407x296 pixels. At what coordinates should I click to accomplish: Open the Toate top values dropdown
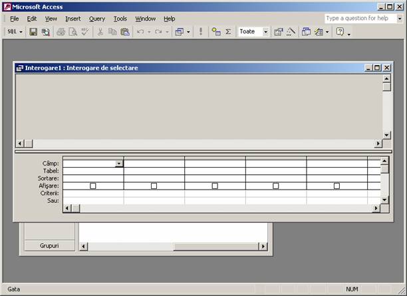265,31
